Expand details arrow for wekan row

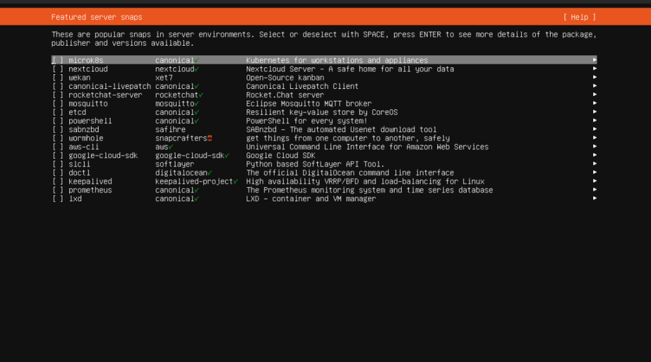click(594, 77)
